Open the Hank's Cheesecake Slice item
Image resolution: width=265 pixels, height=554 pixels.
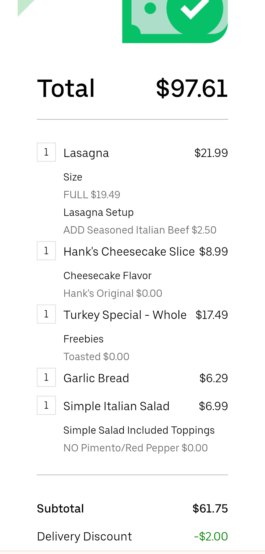[129, 252]
